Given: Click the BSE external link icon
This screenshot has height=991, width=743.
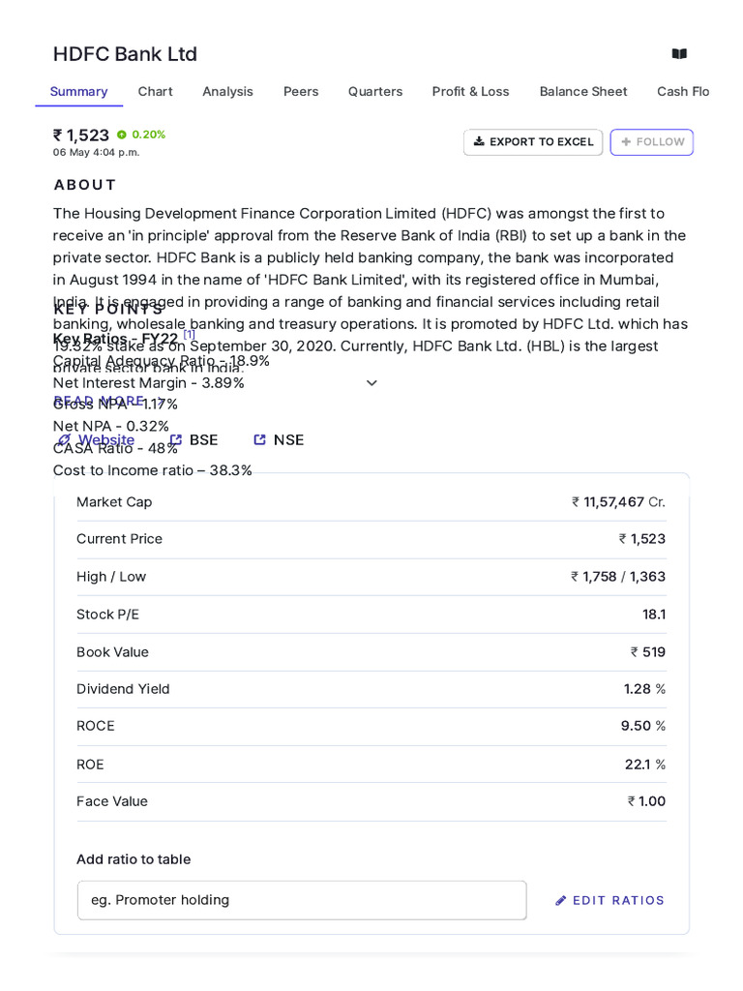Looking at the screenshot, I should coord(176,440).
